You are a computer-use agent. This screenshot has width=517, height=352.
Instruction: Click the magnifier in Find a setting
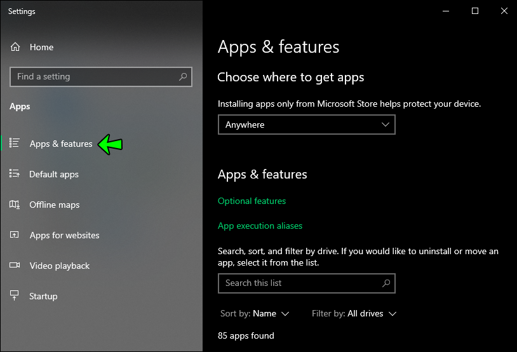[x=183, y=77]
